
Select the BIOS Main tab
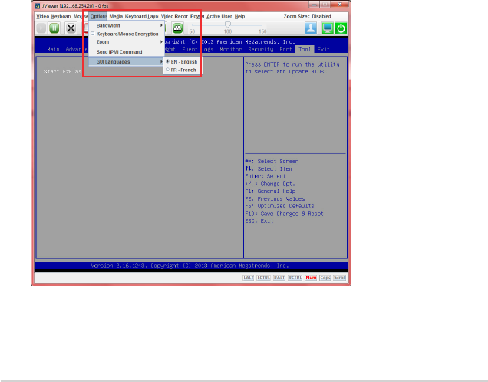(53, 50)
